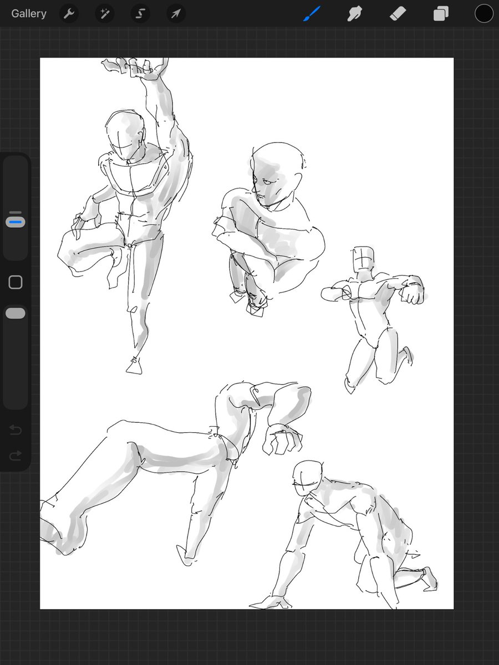
Task: Return to the Gallery
Action: (29, 14)
